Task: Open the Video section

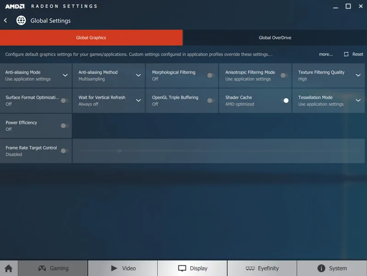Action: pyautogui.click(x=123, y=268)
